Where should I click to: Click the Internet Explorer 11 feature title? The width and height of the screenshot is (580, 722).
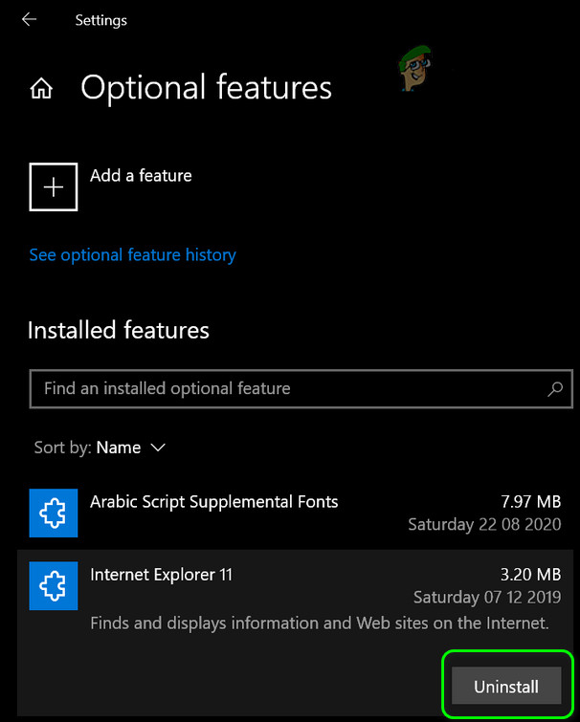(x=161, y=575)
